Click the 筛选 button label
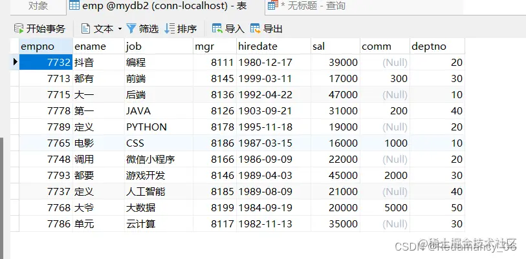The image size is (526, 259). point(149,29)
